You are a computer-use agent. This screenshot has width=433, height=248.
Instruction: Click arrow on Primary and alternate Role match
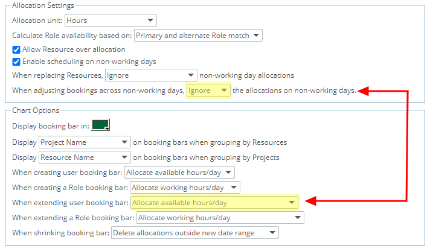[x=256, y=36]
